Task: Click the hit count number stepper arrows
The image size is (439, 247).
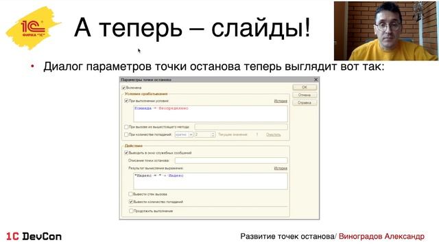Action: coord(213,134)
